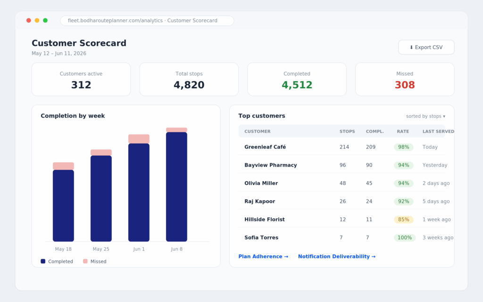Screen dimensions: 483x302
Task: Click the 'Jun 1' axis label
Action: click(139, 249)
